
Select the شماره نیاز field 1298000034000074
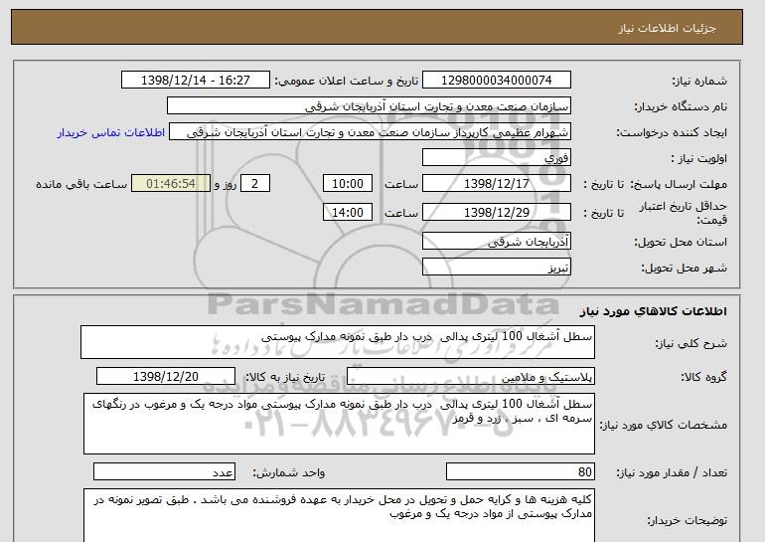pyautogui.click(x=496, y=81)
